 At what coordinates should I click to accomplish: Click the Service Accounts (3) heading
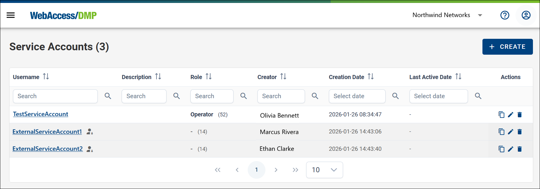tap(59, 47)
